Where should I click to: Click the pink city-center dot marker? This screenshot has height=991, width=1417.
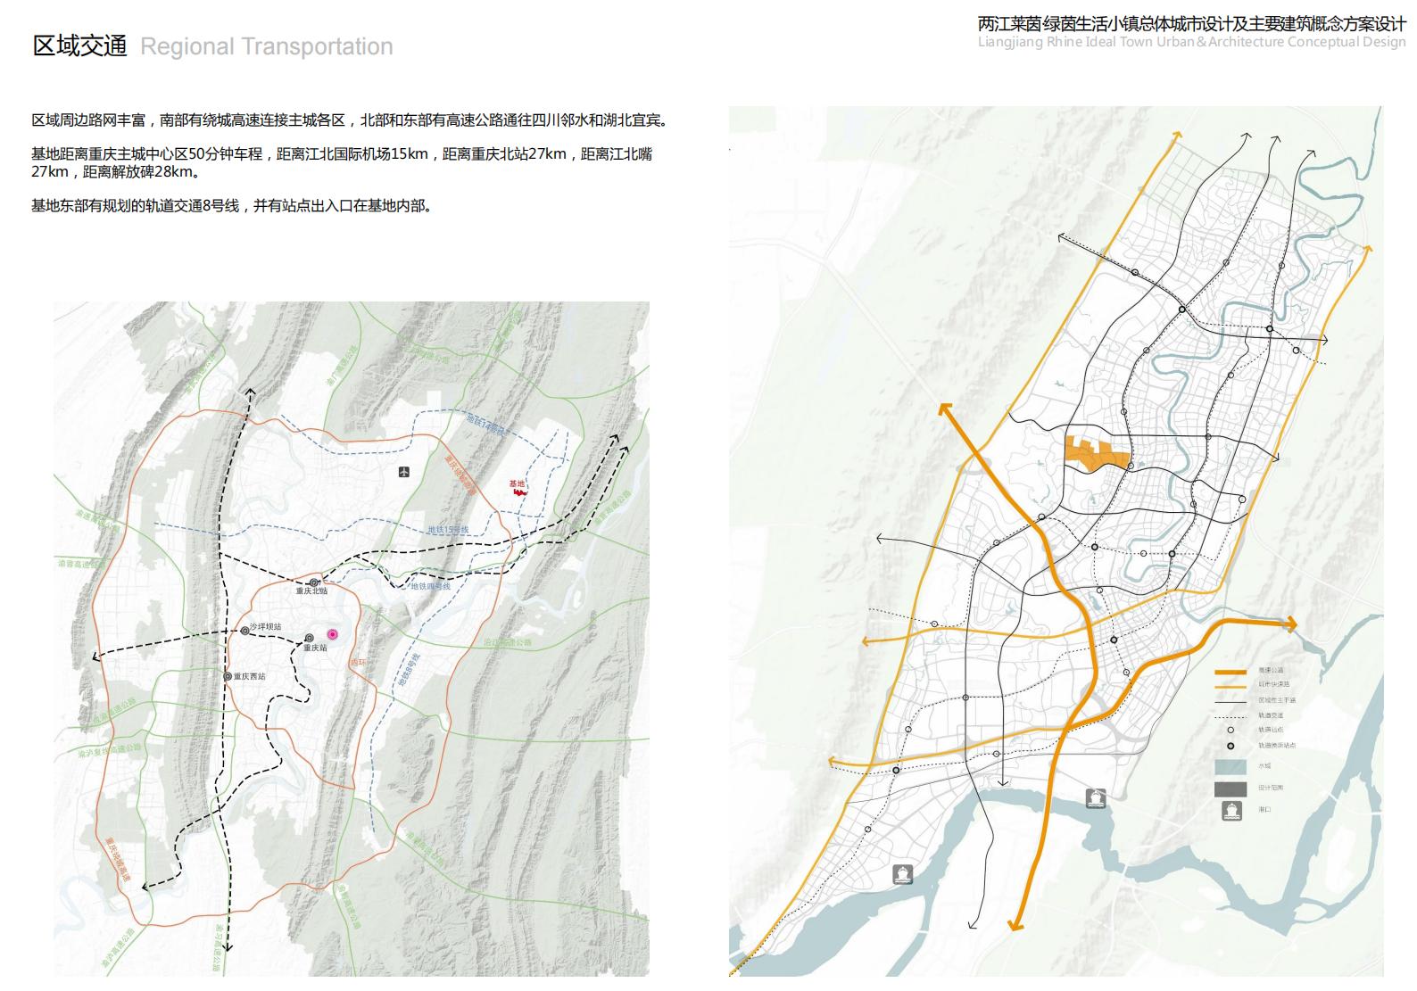tap(333, 634)
